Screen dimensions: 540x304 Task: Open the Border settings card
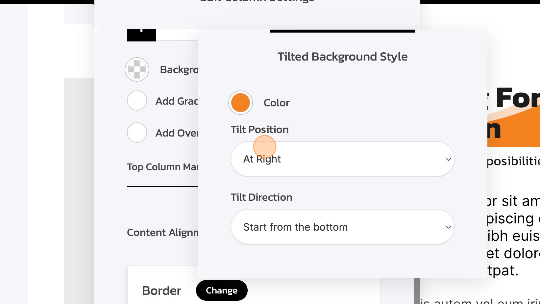(161, 290)
